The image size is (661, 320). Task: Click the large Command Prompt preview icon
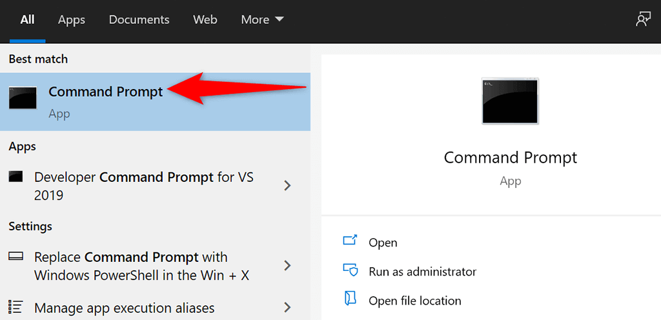510,101
